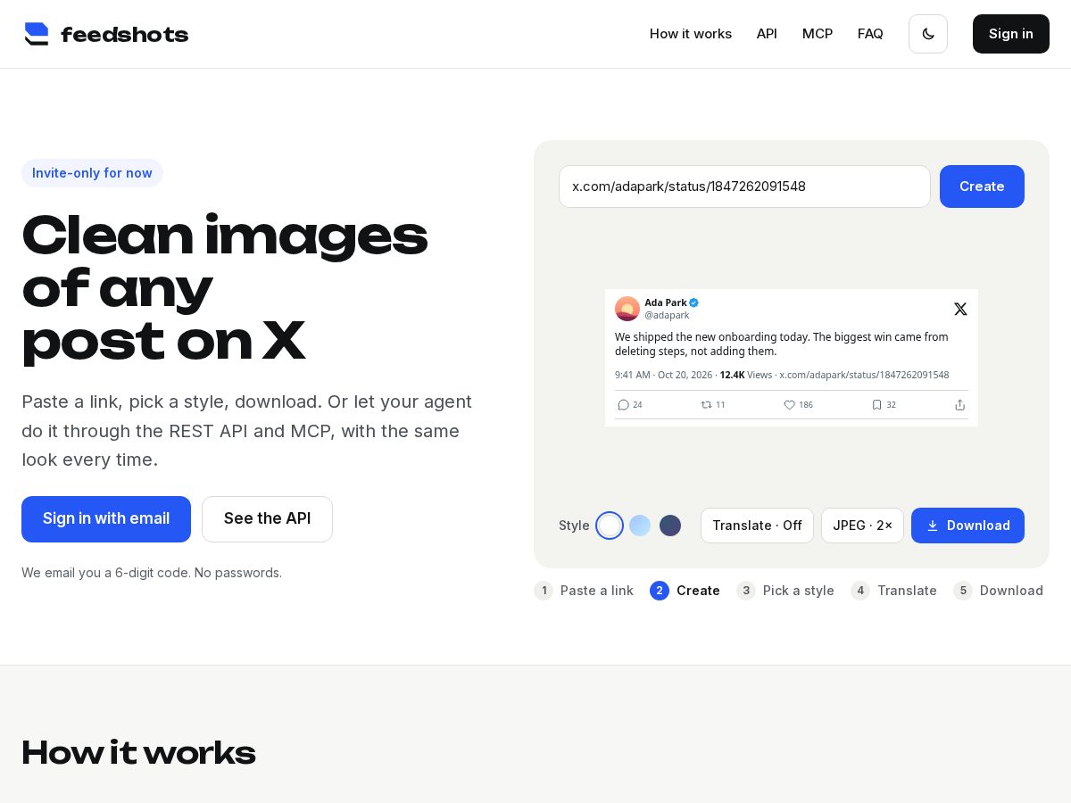Toggle the Translate · Off option
1071x803 pixels.
757,526
